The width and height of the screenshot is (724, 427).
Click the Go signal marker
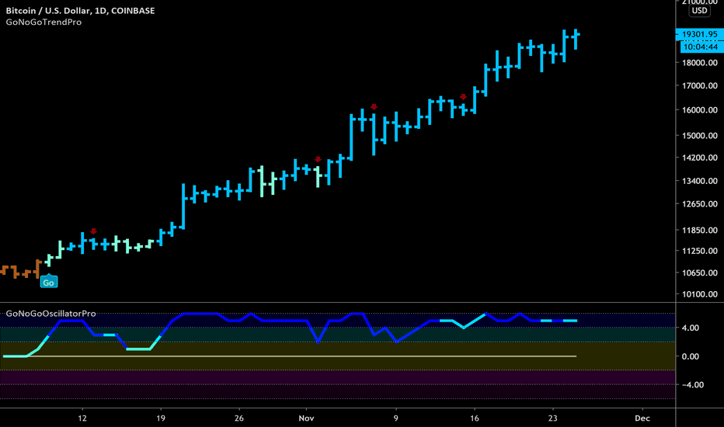point(48,282)
